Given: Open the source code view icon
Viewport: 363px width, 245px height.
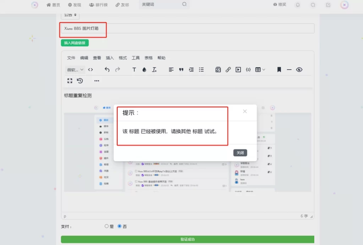Looking at the screenshot, I should 90,70.
